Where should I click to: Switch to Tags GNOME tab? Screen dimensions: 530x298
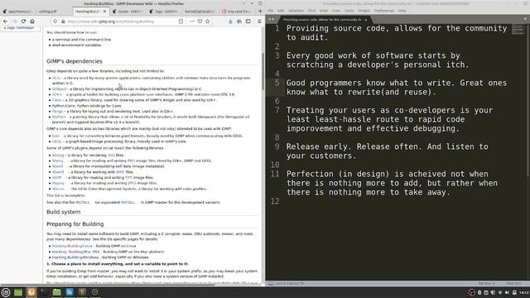tap(164, 11)
